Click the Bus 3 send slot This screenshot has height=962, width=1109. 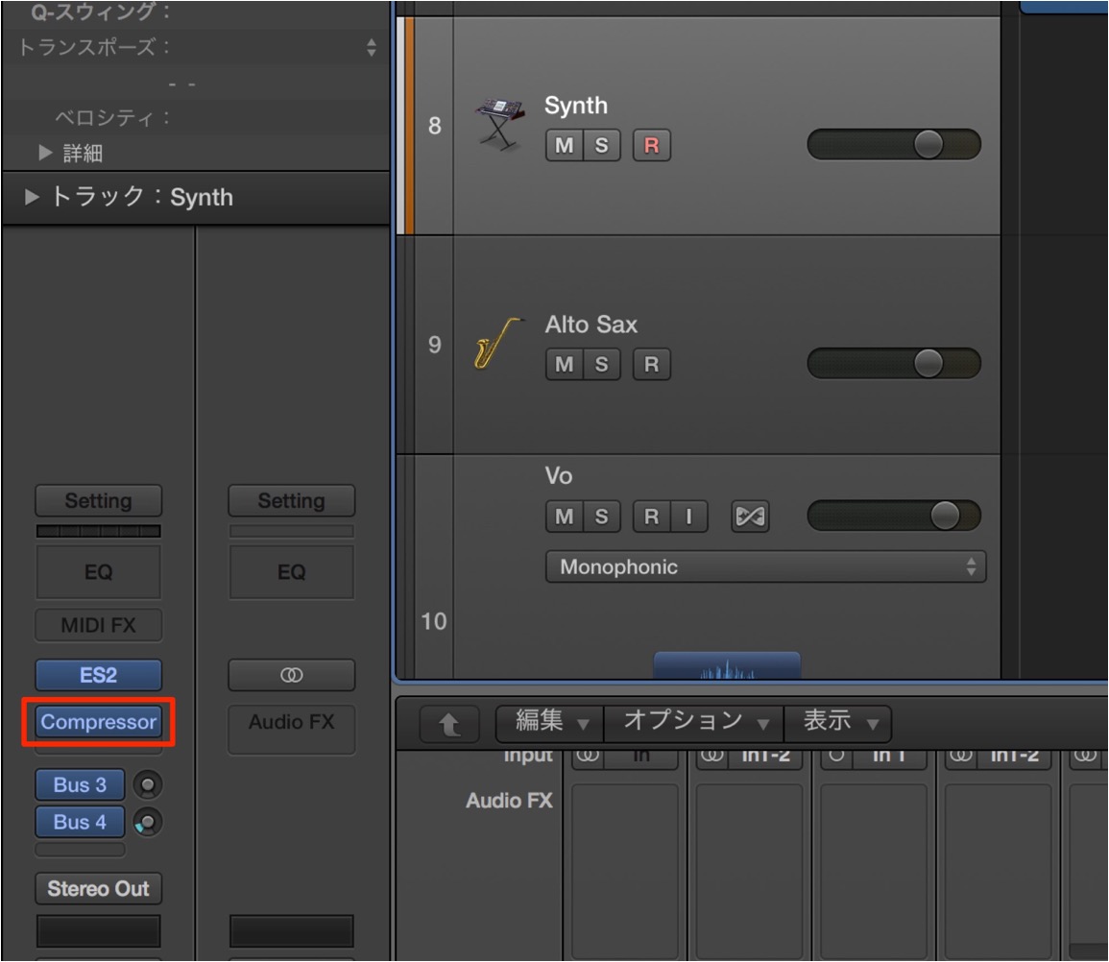[80, 784]
